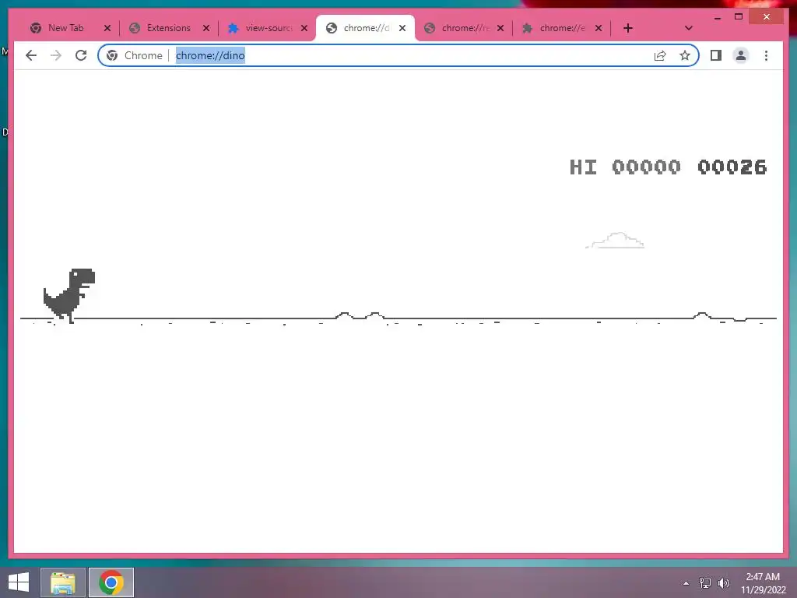
Task: Open the profile avatar menu
Action: 741,55
